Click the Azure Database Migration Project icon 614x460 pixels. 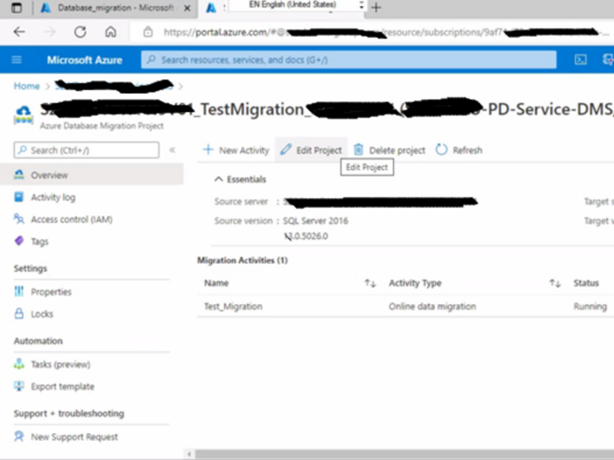click(x=23, y=115)
